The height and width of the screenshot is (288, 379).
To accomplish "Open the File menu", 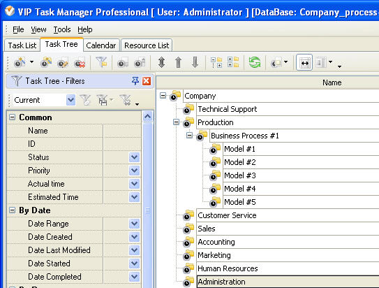I will click(x=18, y=29).
